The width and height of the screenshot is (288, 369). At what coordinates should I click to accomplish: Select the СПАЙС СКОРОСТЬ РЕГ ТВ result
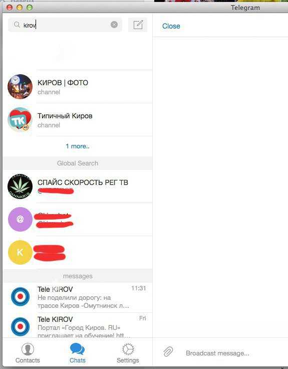[78, 187]
